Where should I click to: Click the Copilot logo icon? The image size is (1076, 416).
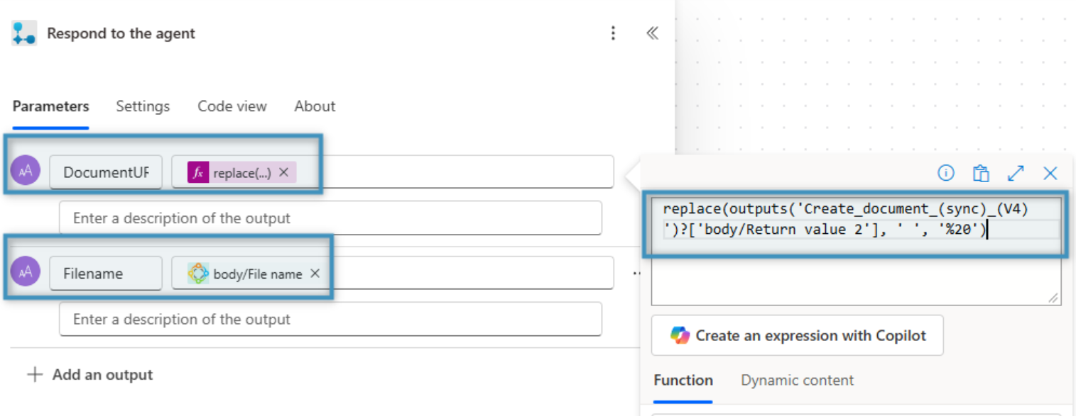(680, 335)
